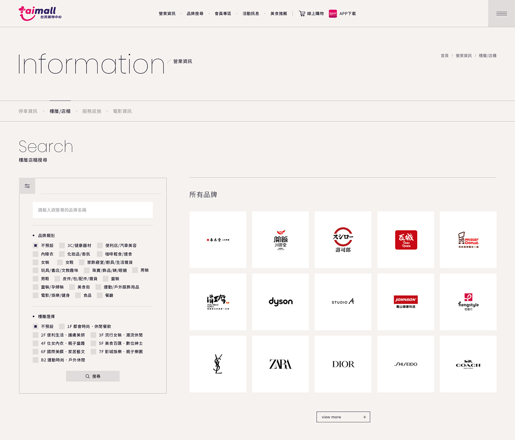Check the 便利店/汽車美容 category checkbox
The height and width of the screenshot is (440, 515).
pos(100,246)
